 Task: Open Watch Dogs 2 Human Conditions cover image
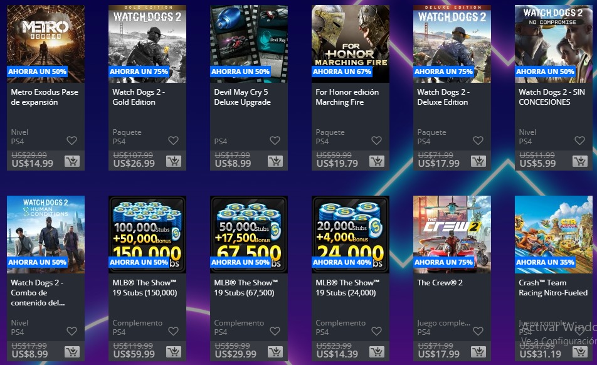pos(46,235)
